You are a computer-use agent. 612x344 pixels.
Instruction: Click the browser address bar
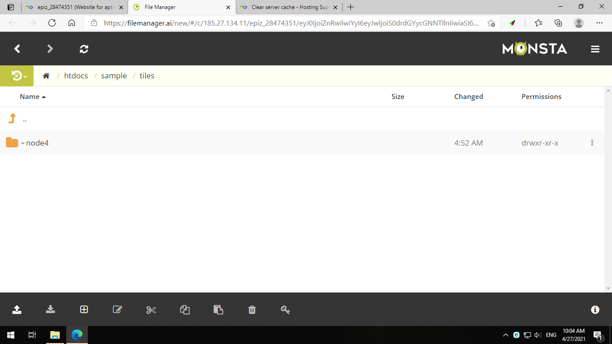point(291,23)
